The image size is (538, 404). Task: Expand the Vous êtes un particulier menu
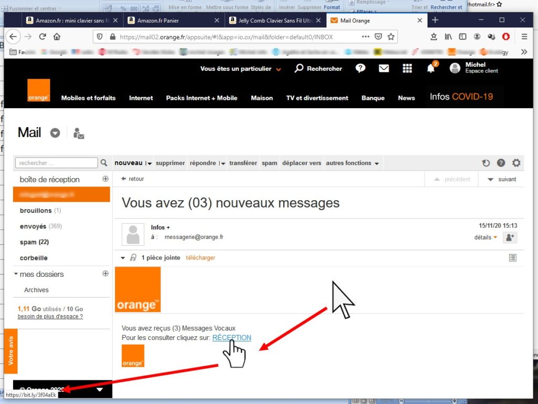point(241,69)
